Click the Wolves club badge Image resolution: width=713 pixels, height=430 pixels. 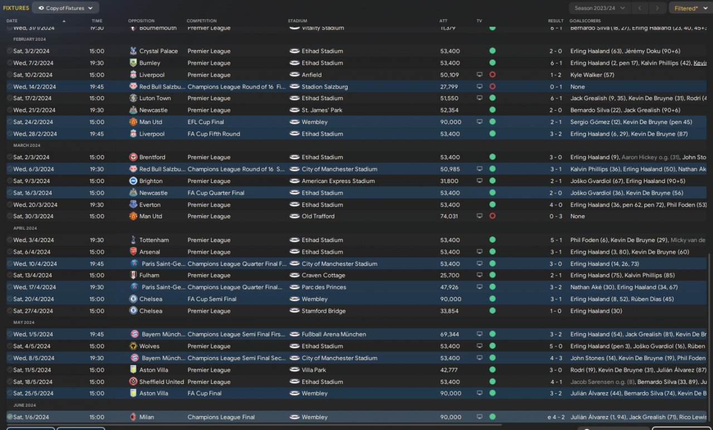[133, 347]
